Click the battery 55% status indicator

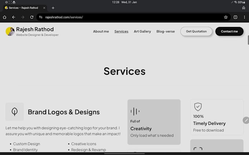tap(241, 2)
